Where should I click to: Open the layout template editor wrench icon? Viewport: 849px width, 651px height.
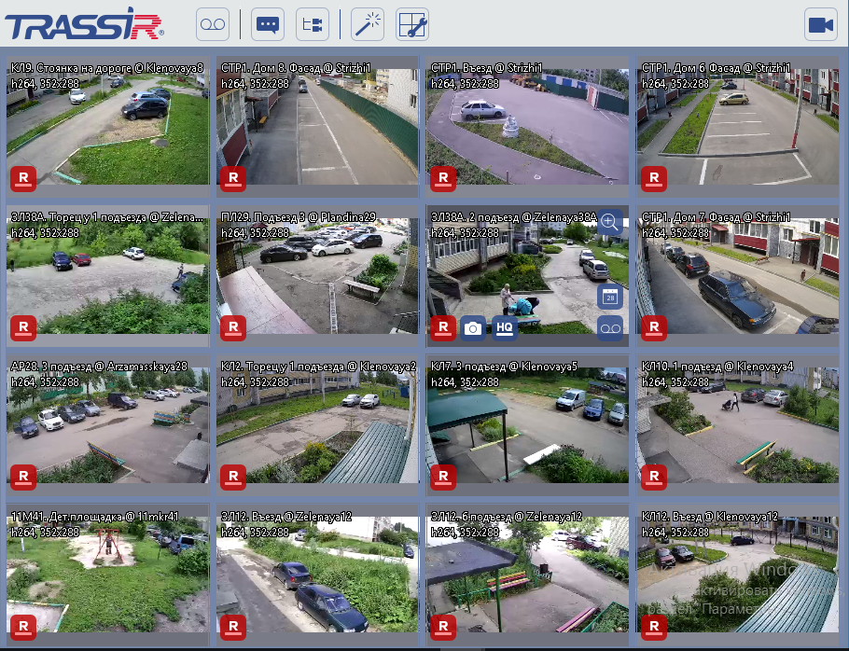coord(412,24)
